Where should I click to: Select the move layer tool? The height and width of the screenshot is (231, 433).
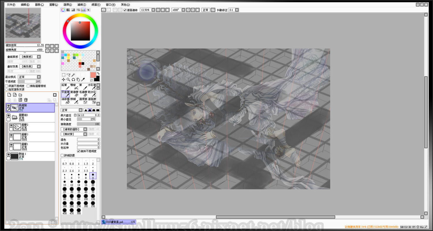pyautogui.click(x=64, y=79)
